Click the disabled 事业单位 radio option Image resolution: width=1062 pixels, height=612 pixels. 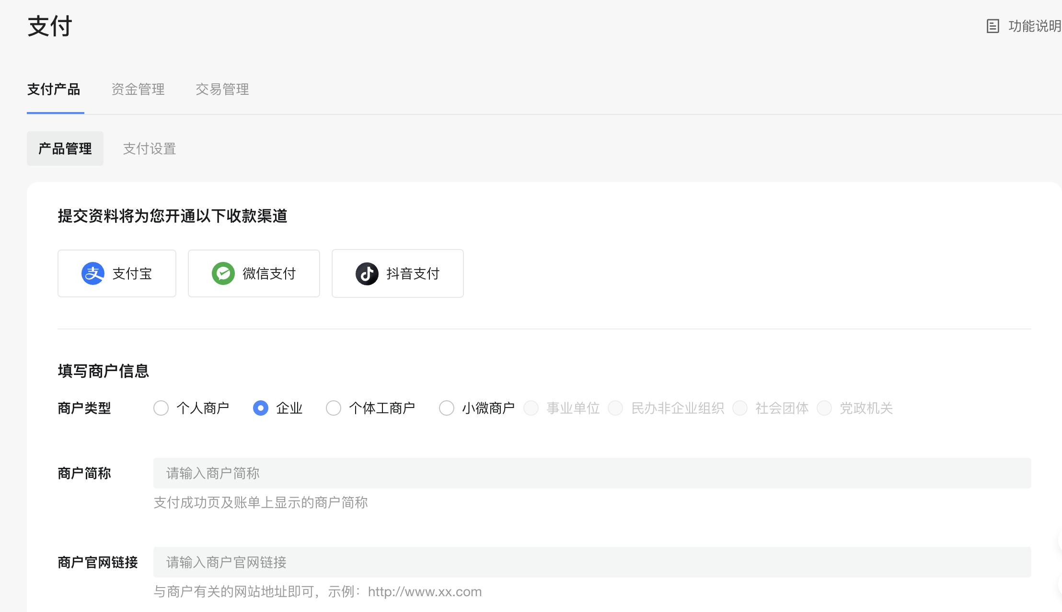coord(531,408)
